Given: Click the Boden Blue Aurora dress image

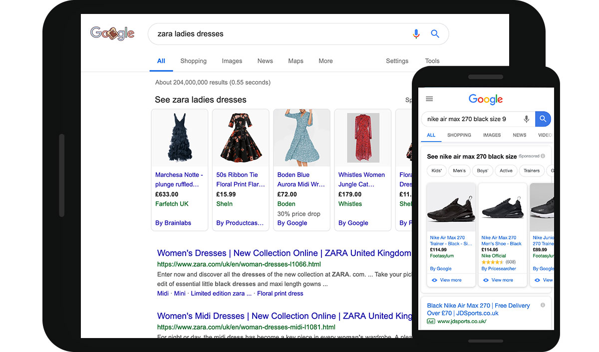Looking at the screenshot, I should tap(301, 138).
